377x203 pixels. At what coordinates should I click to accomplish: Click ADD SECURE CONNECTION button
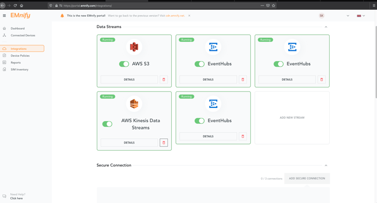point(307,179)
